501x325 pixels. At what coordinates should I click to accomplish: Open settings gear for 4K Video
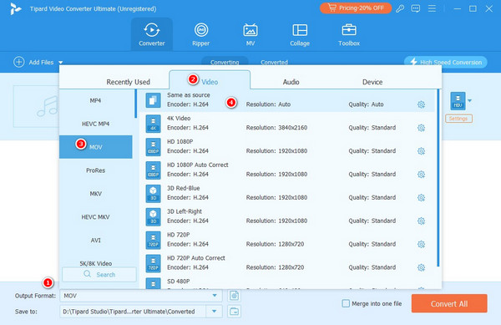(421, 128)
